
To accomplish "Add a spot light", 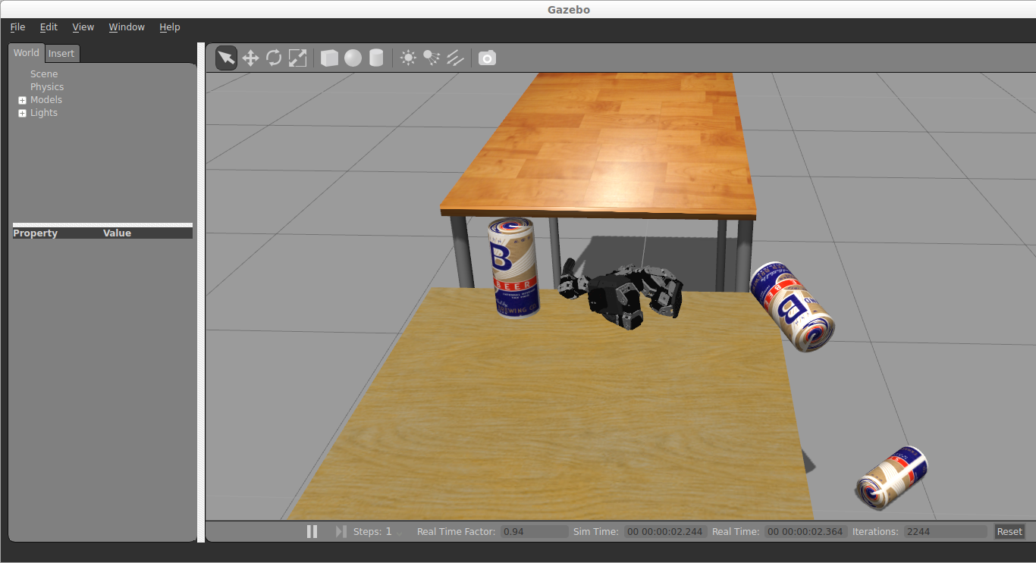I will [431, 58].
